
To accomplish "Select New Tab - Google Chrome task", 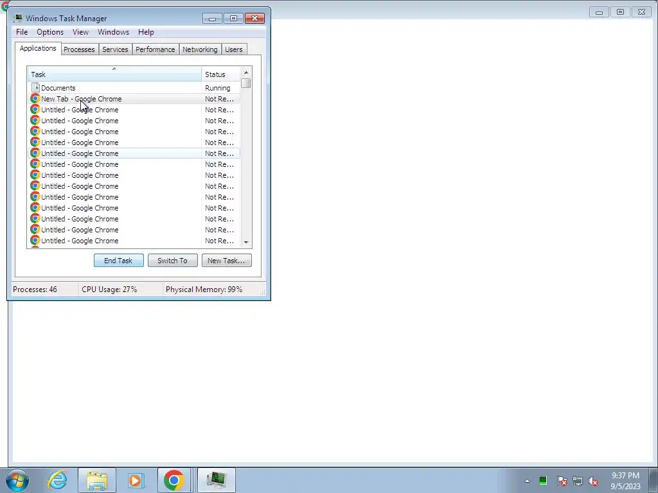I will [134, 99].
